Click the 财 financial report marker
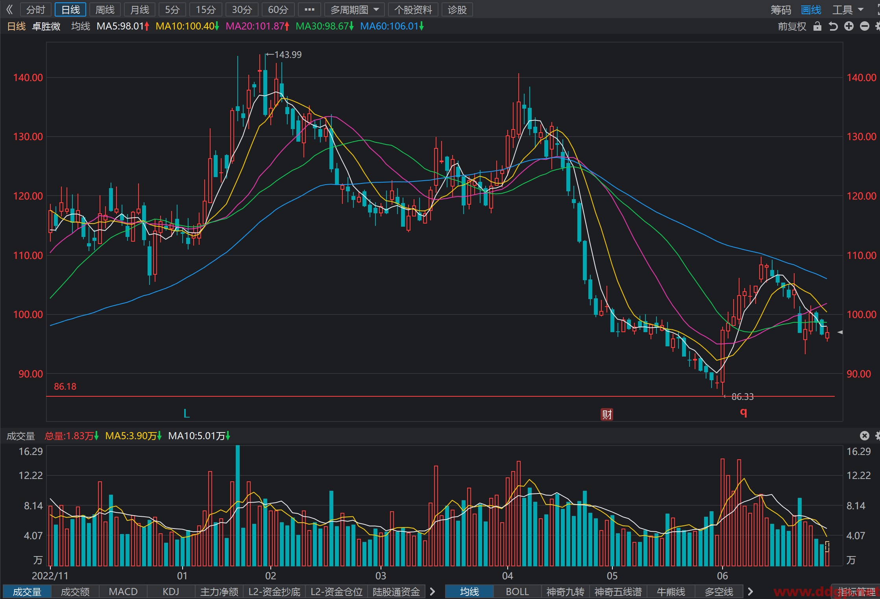This screenshot has height=599, width=880. (607, 414)
